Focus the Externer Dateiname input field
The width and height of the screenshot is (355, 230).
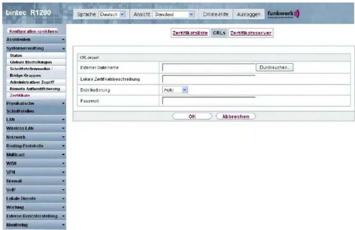click(209, 68)
